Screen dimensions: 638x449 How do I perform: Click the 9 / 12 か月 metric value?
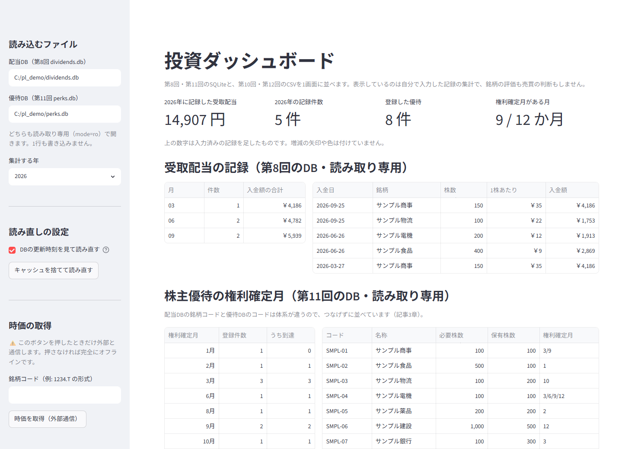coord(530,120)
